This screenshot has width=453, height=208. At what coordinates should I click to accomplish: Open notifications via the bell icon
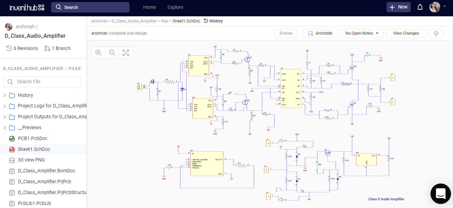420,7
